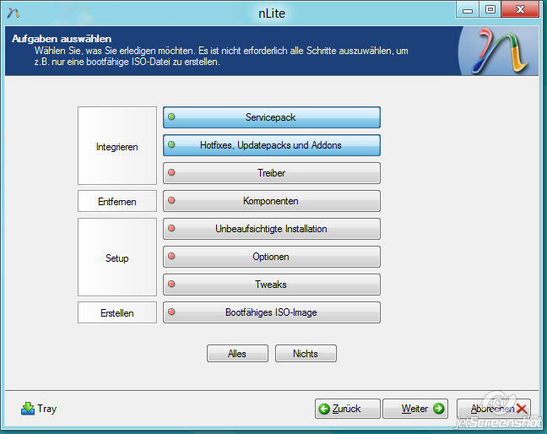Image resolution: width=547 pixels, height=434 pixels.
Task: Minimize the nLite window
Action: click(x=468, y=9)
